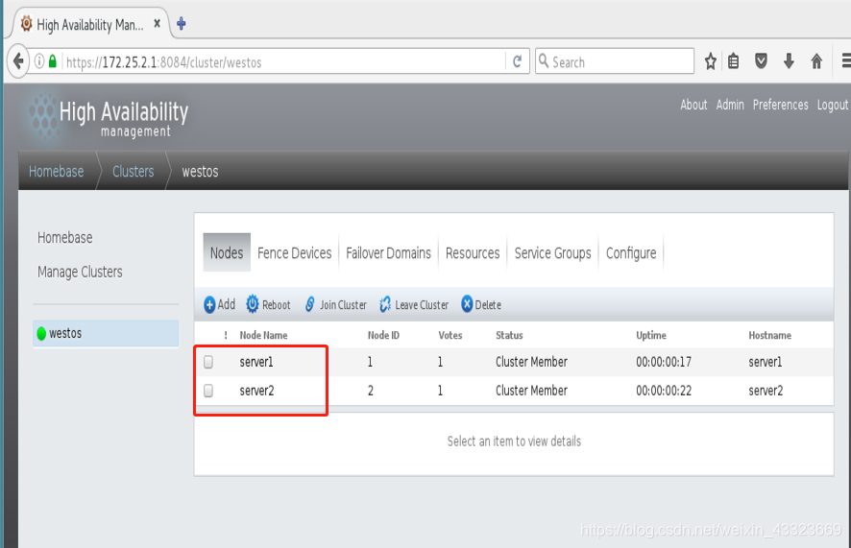Open the Preferences link
Screen dimensions: 851x548
780,105
